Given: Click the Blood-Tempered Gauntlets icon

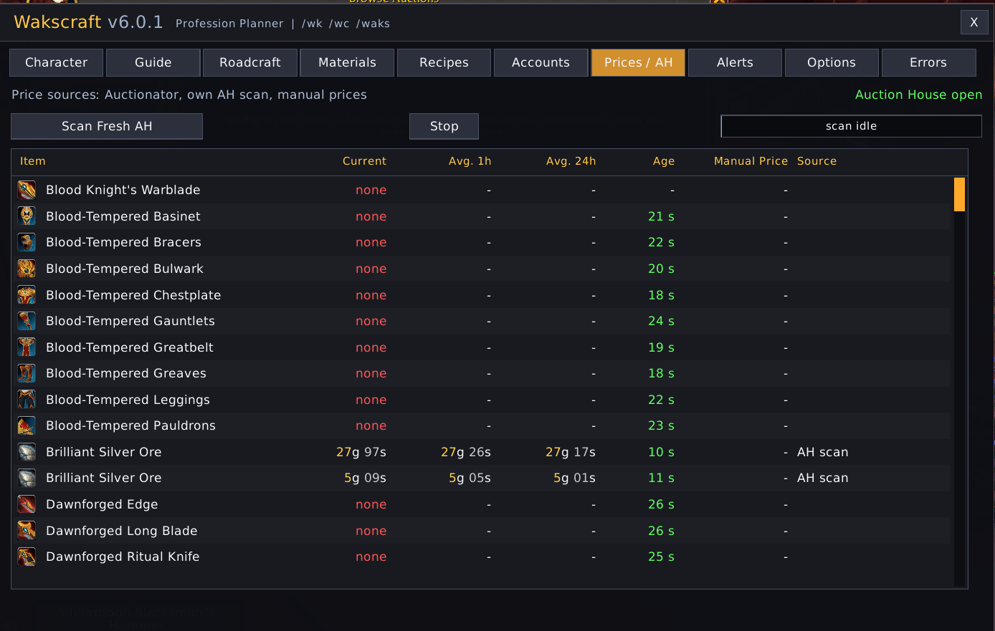Looking at the screenshot, I should pyautogui.click(x=27, y=321).
